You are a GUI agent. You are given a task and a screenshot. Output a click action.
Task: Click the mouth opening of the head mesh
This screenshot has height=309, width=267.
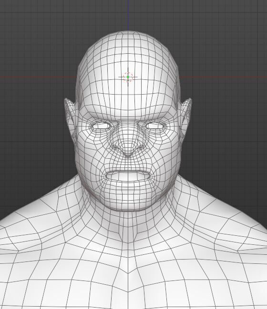click(x=128, y=175)
